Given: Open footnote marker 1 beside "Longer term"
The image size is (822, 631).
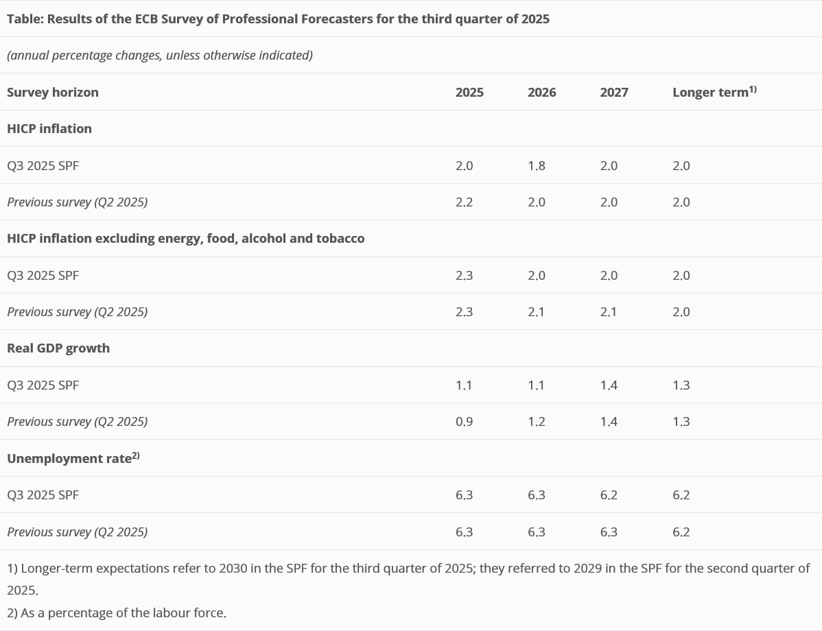Looking at the screenshot, I should pyautogui.click(x=753, y=89).
